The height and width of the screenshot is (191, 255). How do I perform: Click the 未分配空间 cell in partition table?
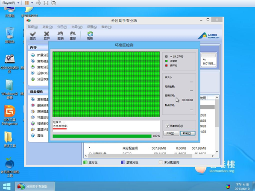click(130, 148)
